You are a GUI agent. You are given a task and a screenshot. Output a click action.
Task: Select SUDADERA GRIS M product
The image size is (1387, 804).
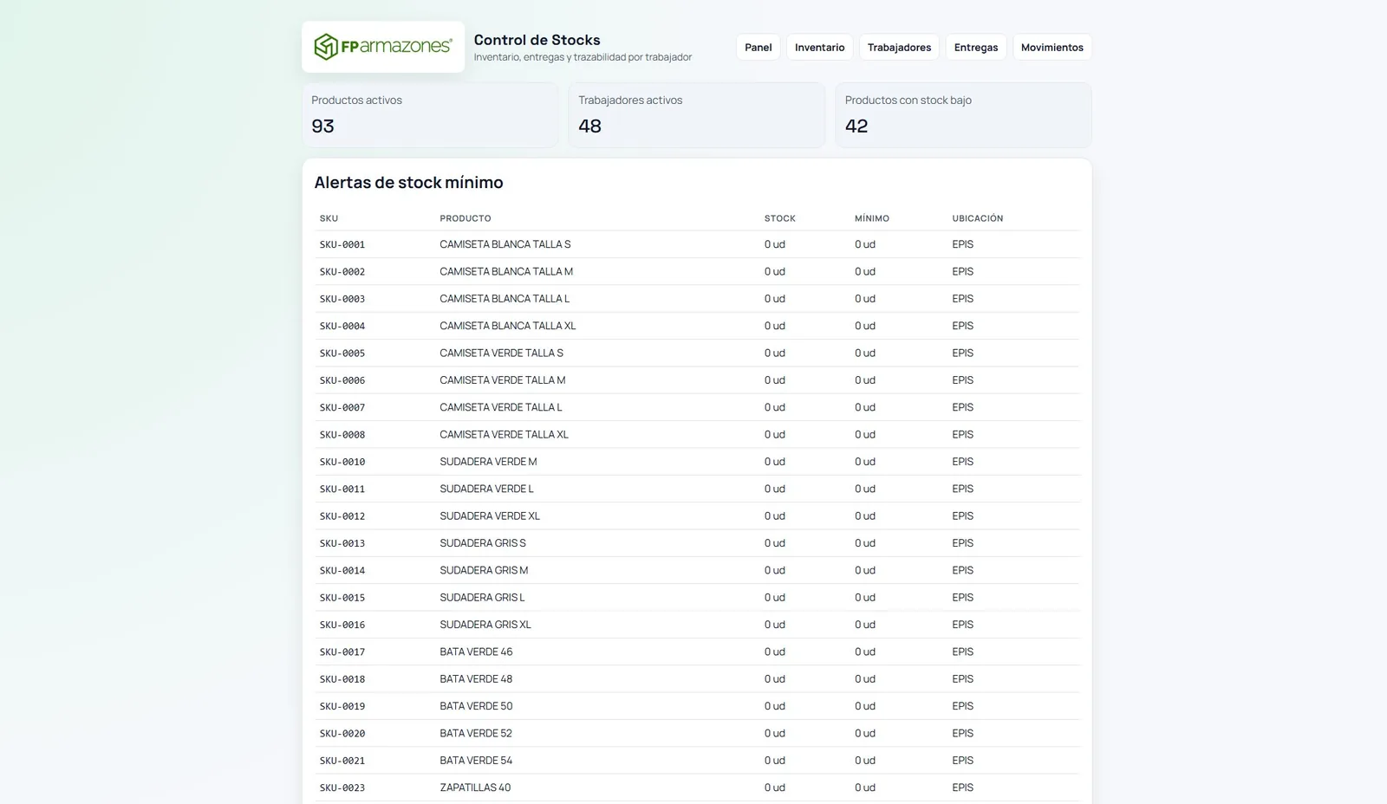(484, 570)
